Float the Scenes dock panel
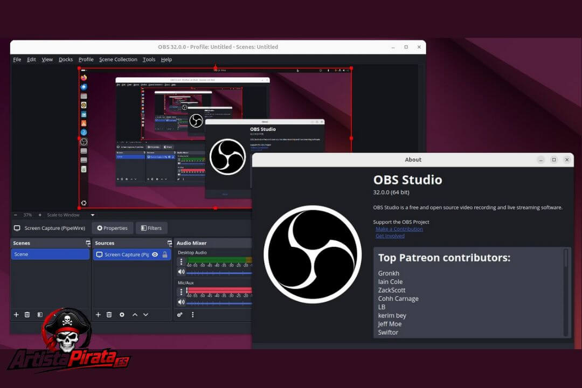This screenshot has width=582, height=388. pos(88,243)
